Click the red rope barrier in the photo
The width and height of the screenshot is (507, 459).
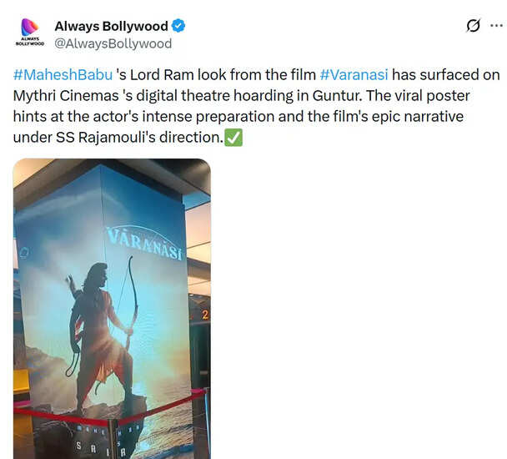pos(110,413)
